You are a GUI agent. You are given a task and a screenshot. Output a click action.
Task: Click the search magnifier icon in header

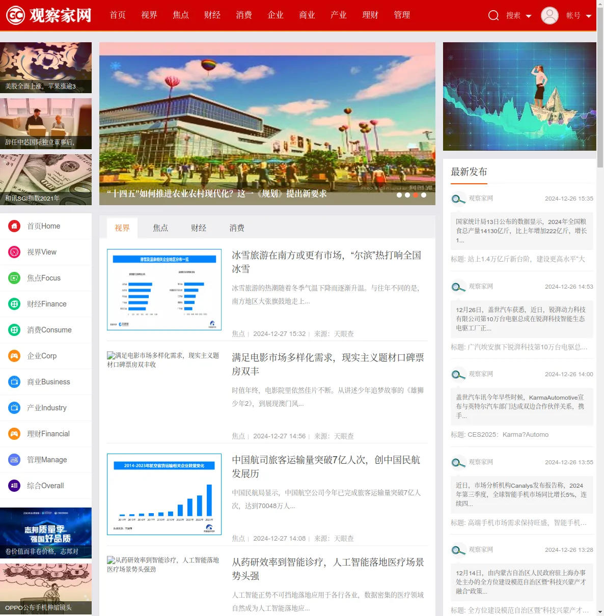tap(493, 15)
